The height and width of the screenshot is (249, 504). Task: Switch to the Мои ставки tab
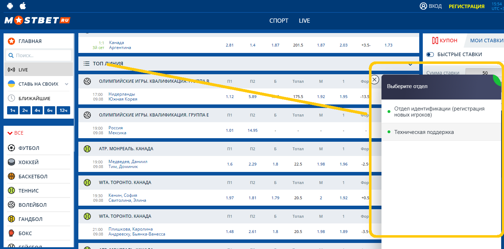point(486,40)
